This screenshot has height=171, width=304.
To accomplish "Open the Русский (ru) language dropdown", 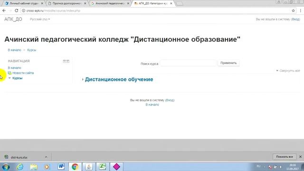I will click(x=40, y=19).
